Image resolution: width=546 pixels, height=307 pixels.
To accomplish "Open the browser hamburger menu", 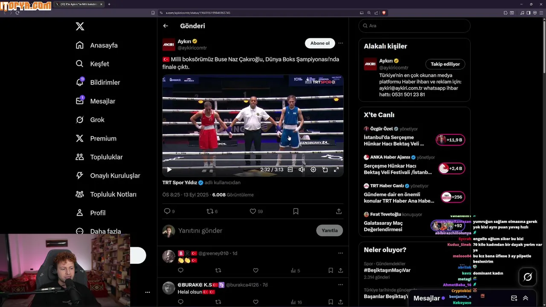I will click(542, 13).
